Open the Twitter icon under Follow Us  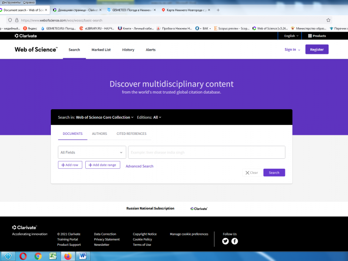[225, 241]
